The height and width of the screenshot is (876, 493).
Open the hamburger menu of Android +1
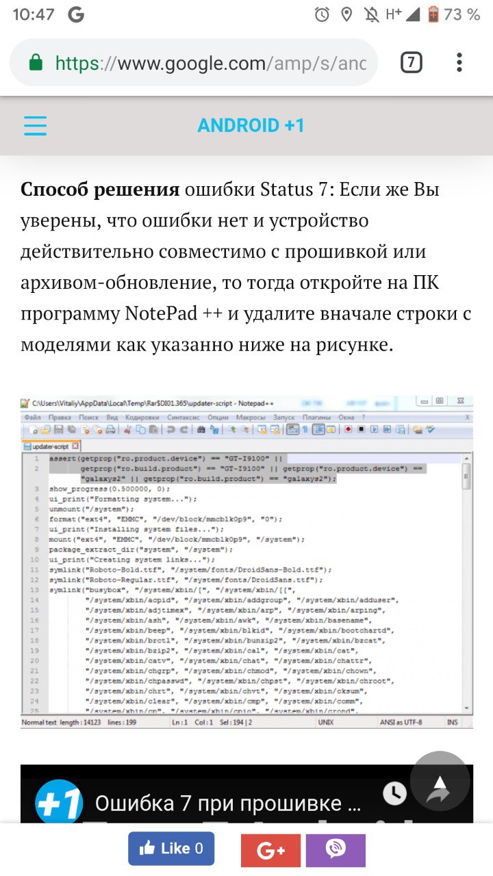[35, 125]
